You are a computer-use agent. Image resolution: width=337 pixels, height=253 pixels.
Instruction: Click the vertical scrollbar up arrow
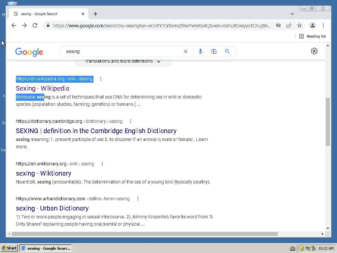(x=327, y=45)
